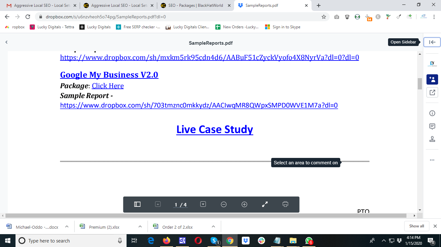Screen dimensions: 441x247
Task: Open Dropbox app from the taskbar
Action: 246,241
